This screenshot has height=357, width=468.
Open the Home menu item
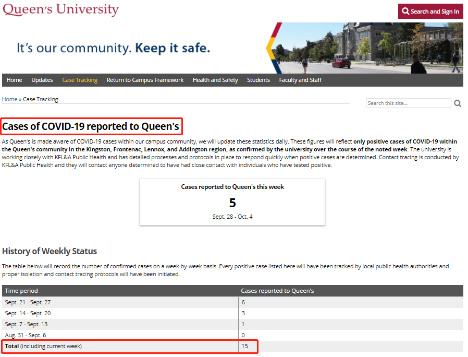[14, 80]
